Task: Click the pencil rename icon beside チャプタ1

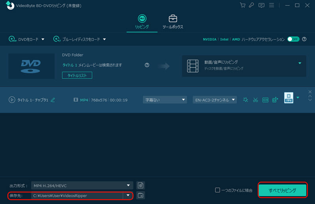Action: click(53, 100)
